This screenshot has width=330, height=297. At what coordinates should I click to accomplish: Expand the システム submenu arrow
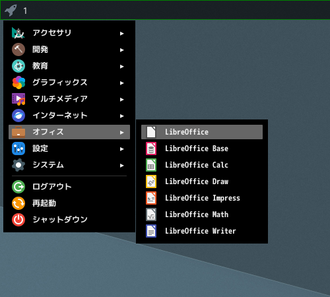(x=122, y=166)
